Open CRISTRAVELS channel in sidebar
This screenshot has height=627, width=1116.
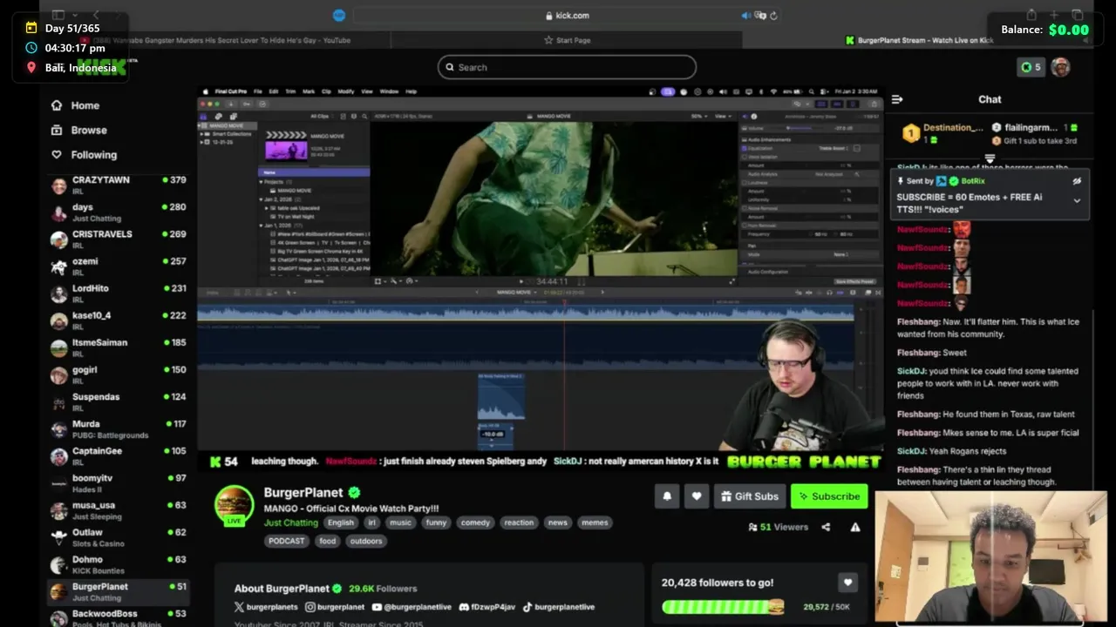click(119, 239)
